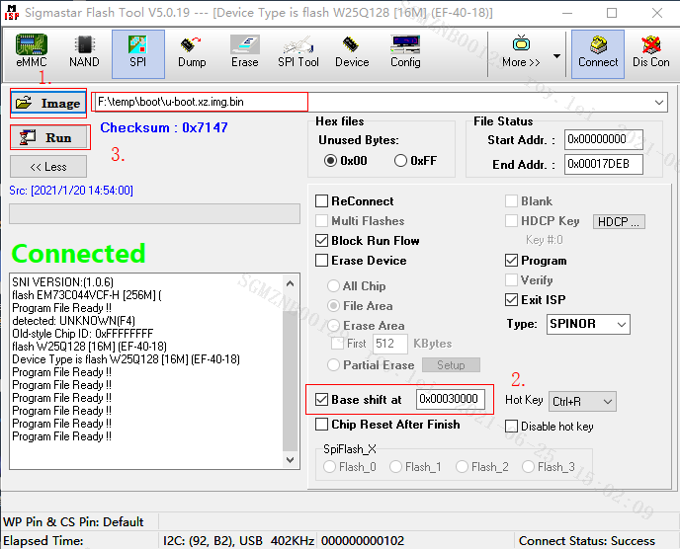Click the More >> toolbar item

click(x=521, y=52)
